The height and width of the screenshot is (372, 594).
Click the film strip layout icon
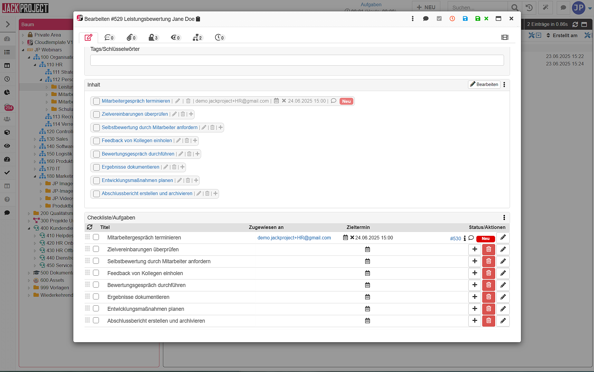[505, 37]
